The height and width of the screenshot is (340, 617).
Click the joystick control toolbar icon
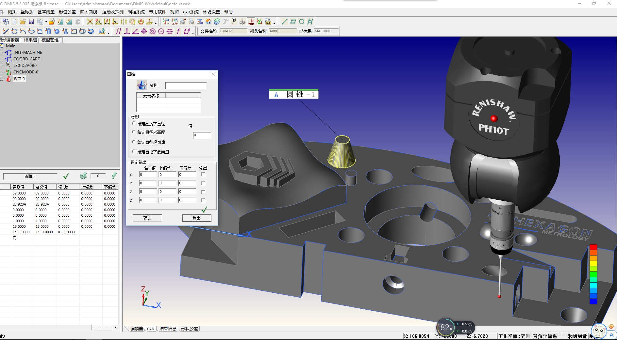coord(242,22)
